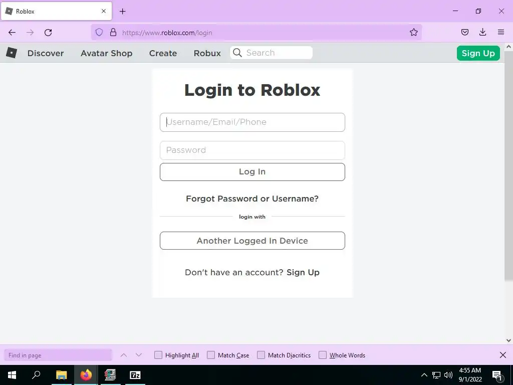Open the volume control tray icon
The height and width of the screenshot is (385, 513).
click(448, 375)
